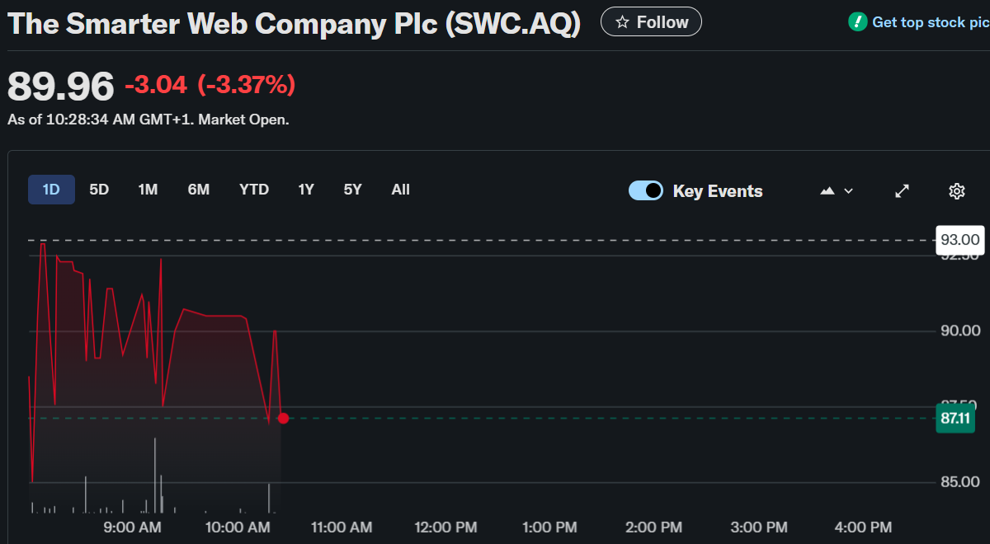Toggle the Key Events switch
990x544 pixels.
coord(646,191)
